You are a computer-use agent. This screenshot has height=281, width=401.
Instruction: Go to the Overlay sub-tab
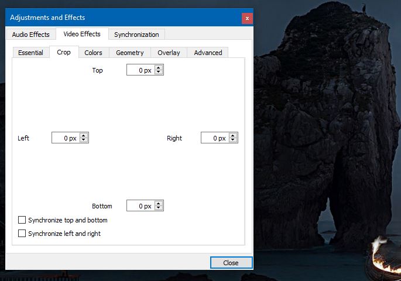coord(169,53)
